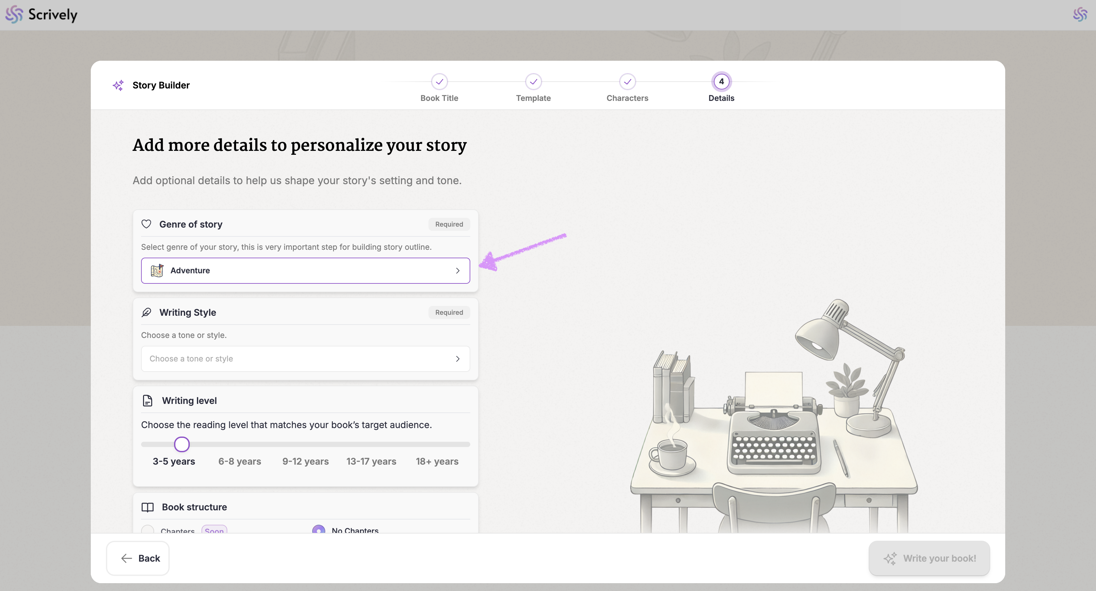1096x591 pixels.
Task: Click the open book icon beside Book structure
Action: (148, 507)
